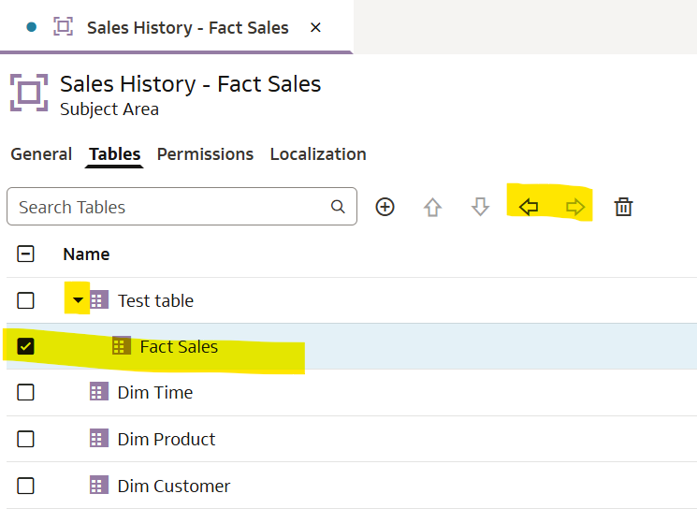Collapse the Test table tree node
697x523 pixels.
coord(78,300)
